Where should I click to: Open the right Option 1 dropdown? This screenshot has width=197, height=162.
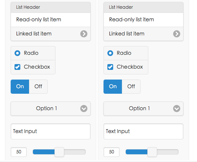[143, 109]
